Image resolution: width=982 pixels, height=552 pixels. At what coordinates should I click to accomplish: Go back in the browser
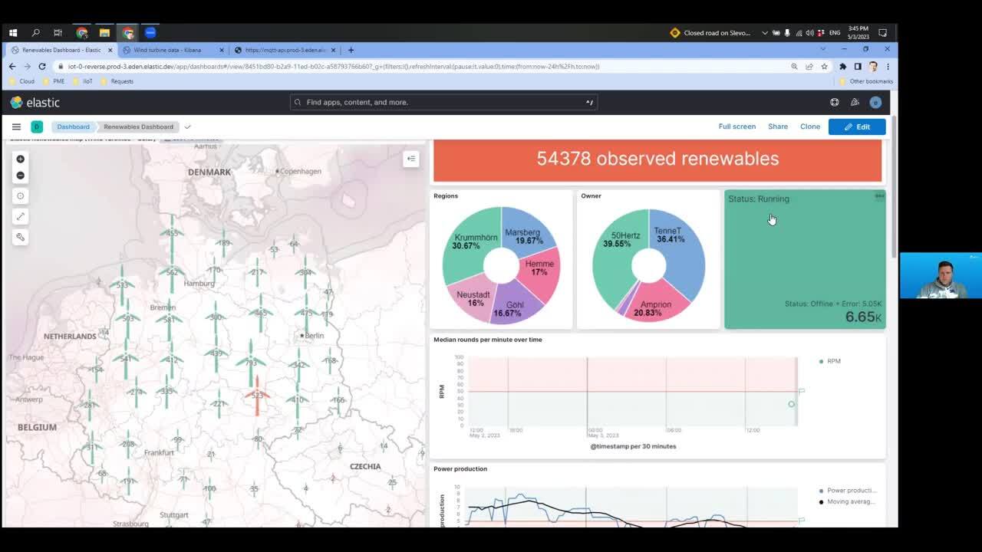[x=12, y=67]
